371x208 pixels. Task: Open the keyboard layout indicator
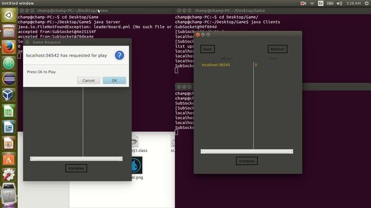321,3
